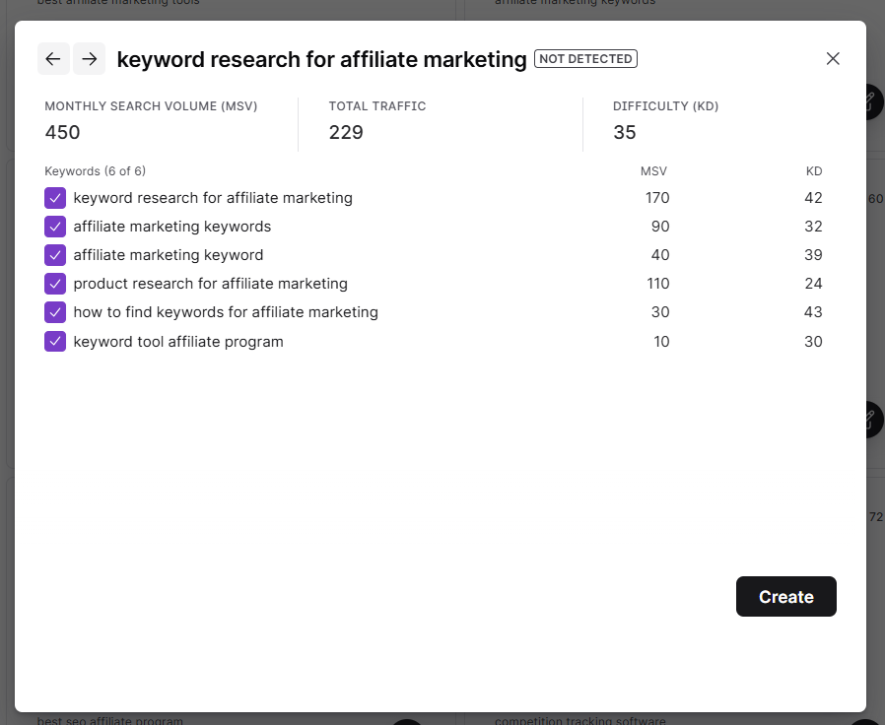This screenshot has height=725, width=885.
Task: Uncheck 'keyword research for affiliate marketing'
Action: tap(55, 198)
